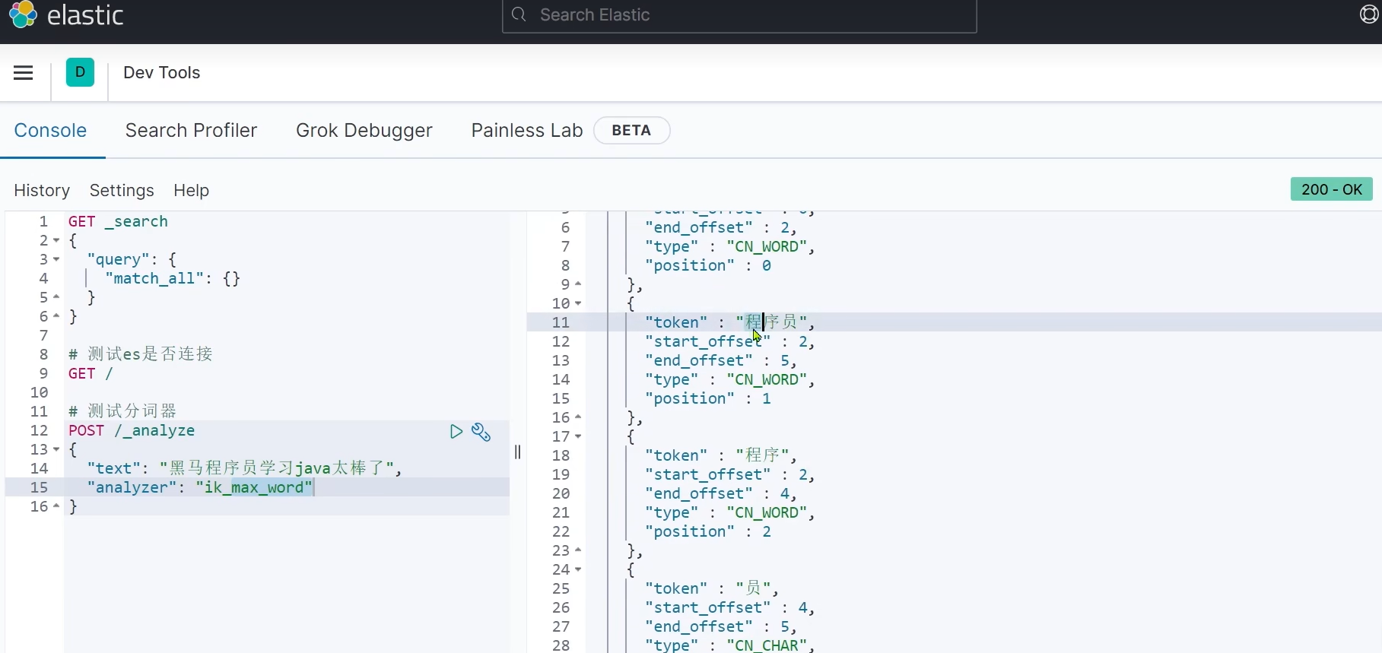Open the Grok Debugger tab
Viewport: 1382px width, 653px height.
(364, 131)
